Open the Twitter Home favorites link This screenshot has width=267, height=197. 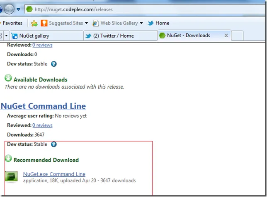(x=162, y=23)
